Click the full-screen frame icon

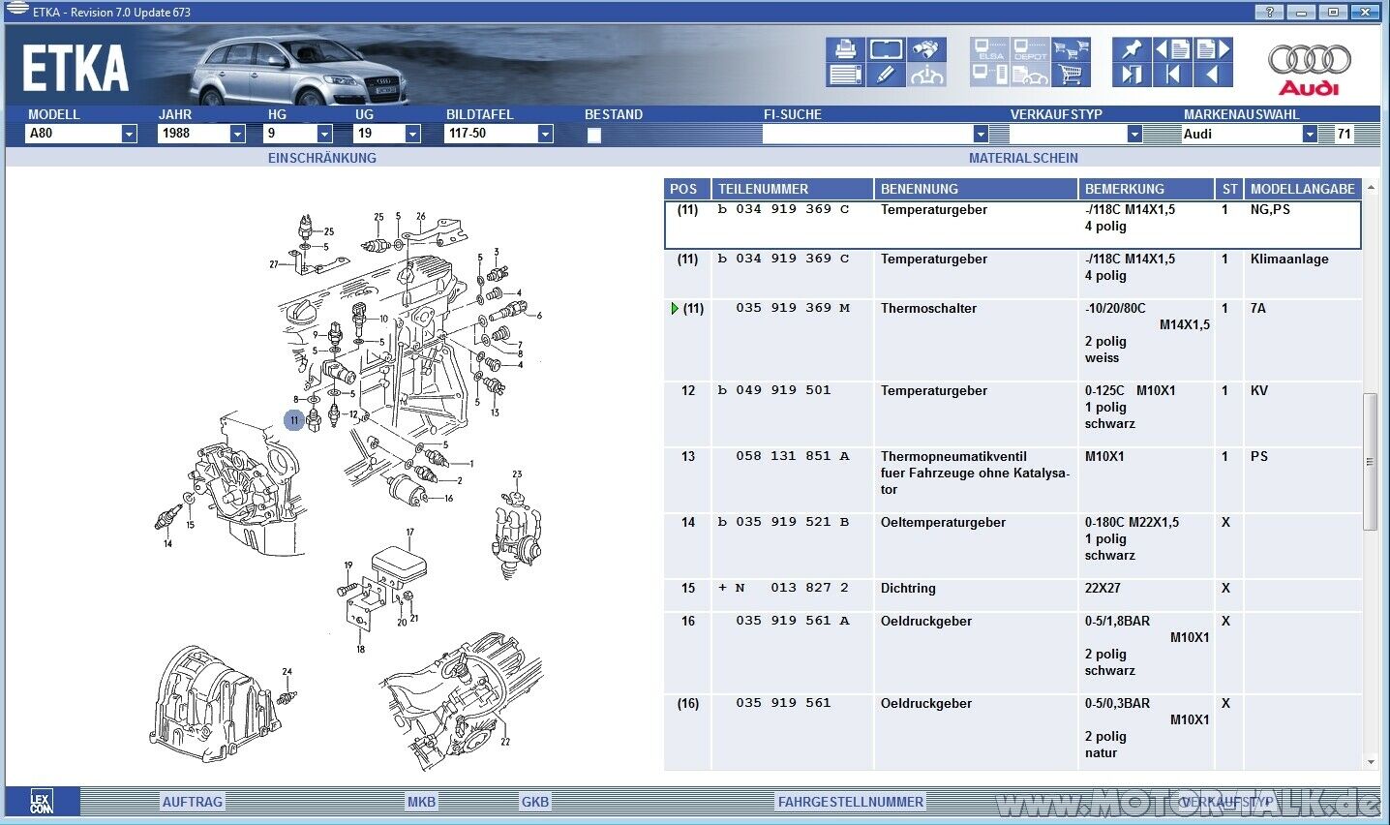[x=886, y=49]
